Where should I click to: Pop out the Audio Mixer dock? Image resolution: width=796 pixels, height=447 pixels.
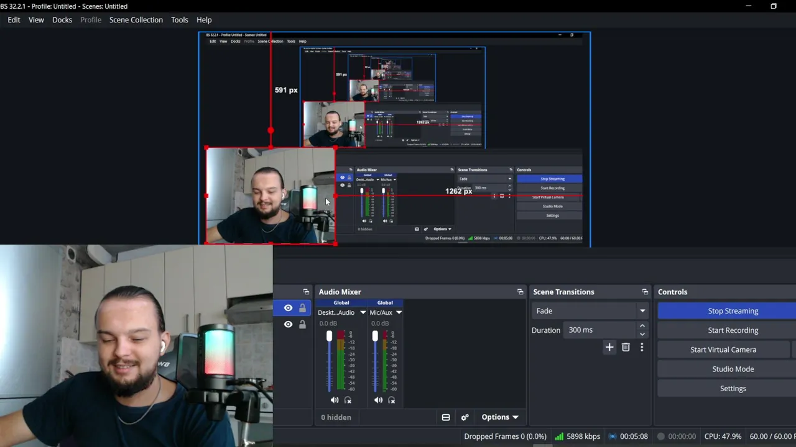pos(521,292)
